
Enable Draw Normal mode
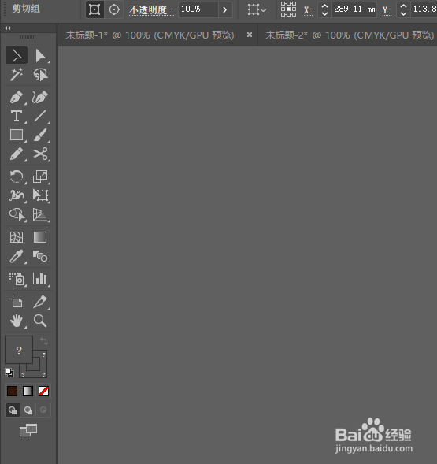click(x=13, y=410)
